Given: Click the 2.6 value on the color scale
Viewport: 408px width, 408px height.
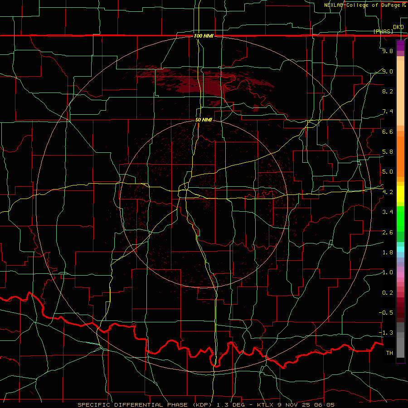Looking at the screenshot, I should click(388, 233).
